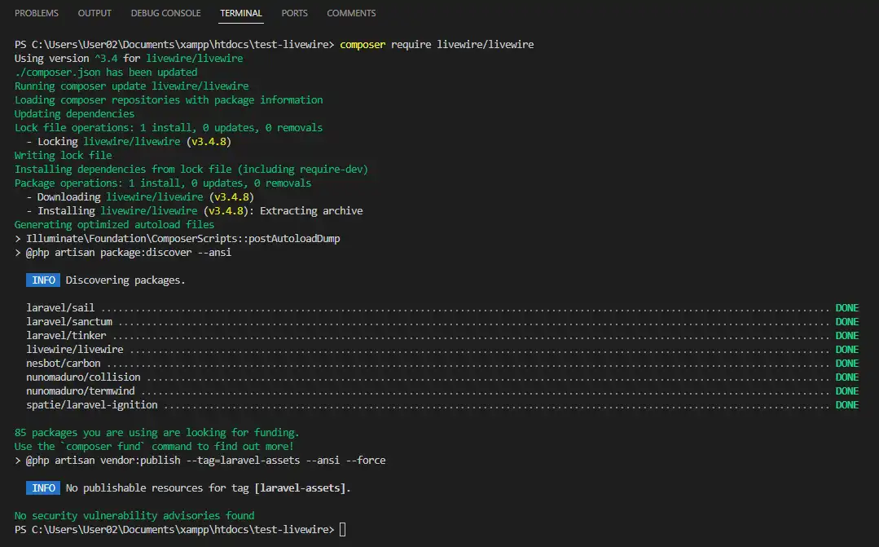Click the 'Locking livewire/livewire' line
The height and width of the screenshot is (547, 879).
pyautogui.click(x=129, y=141)
